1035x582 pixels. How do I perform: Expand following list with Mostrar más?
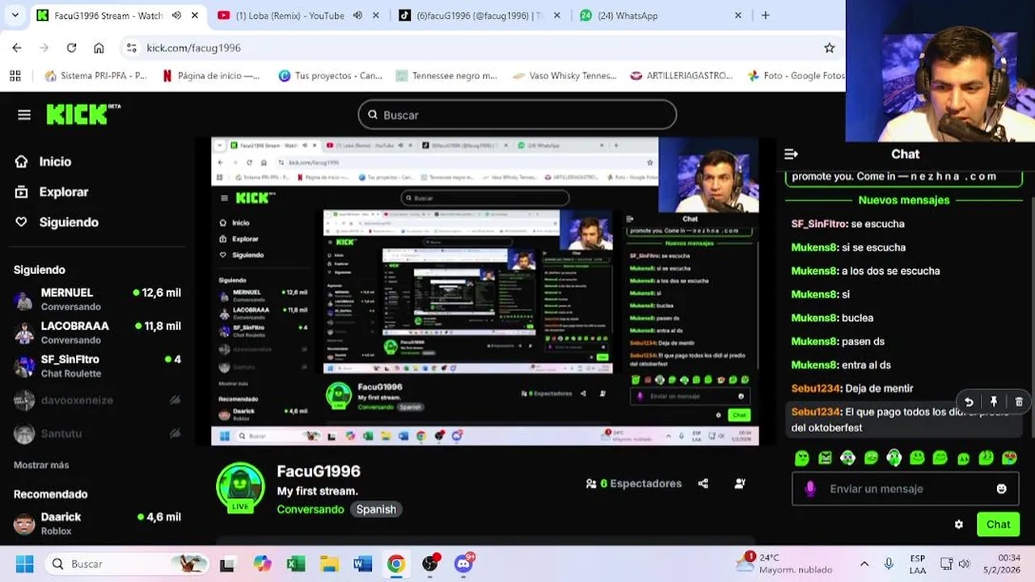click(x=41, y=465)
